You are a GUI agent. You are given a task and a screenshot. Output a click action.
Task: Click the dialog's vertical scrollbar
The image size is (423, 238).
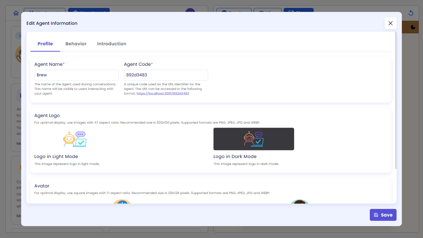(396, 100)
